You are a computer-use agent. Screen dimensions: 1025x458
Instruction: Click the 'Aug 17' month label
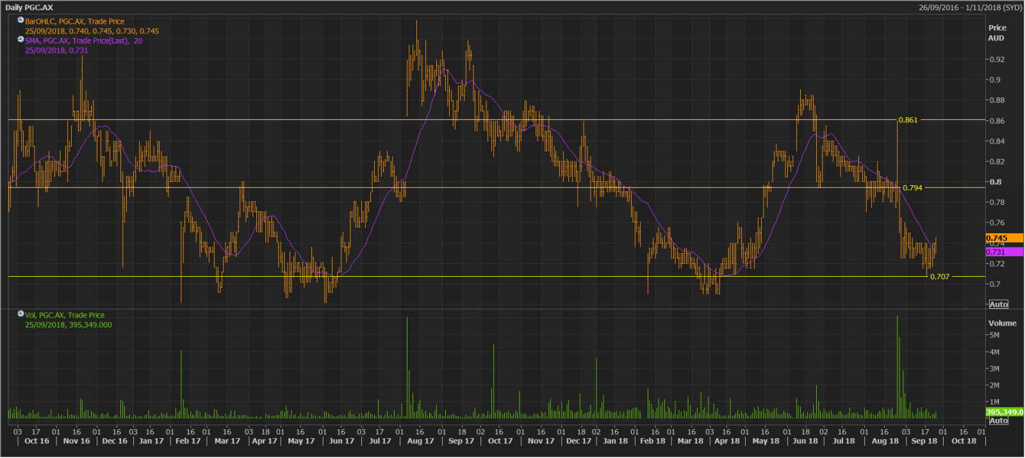tap(420, 441)
